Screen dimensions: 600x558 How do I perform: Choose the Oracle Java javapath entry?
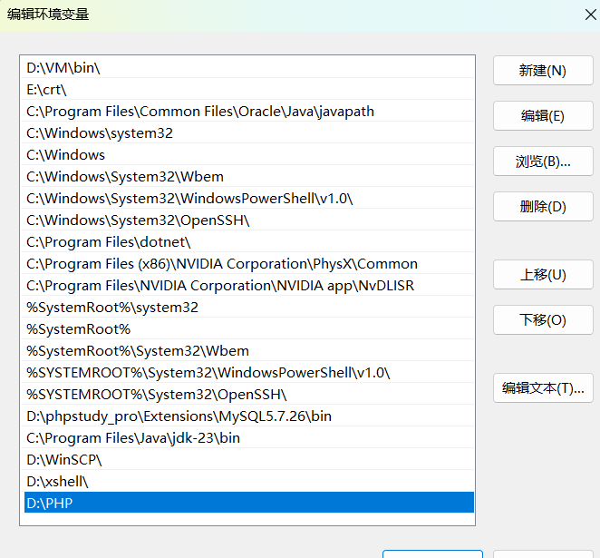coord(199,112)
